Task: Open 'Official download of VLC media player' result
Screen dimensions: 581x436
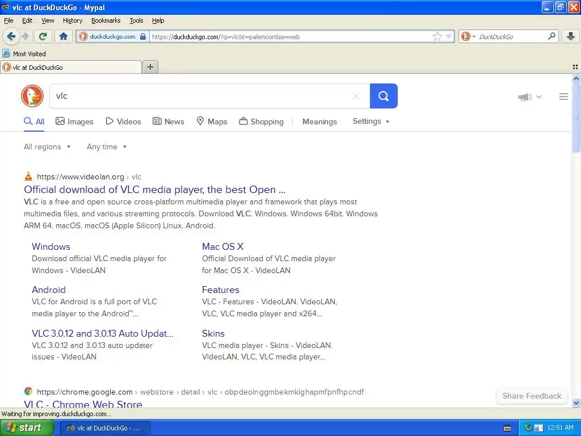Action: (154, 190)
